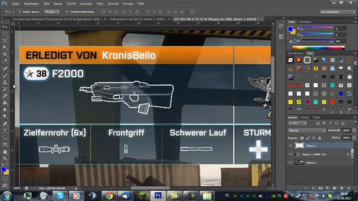Add a layer mask
This screenshot has width=358, height=201.
tap(321, 188)
